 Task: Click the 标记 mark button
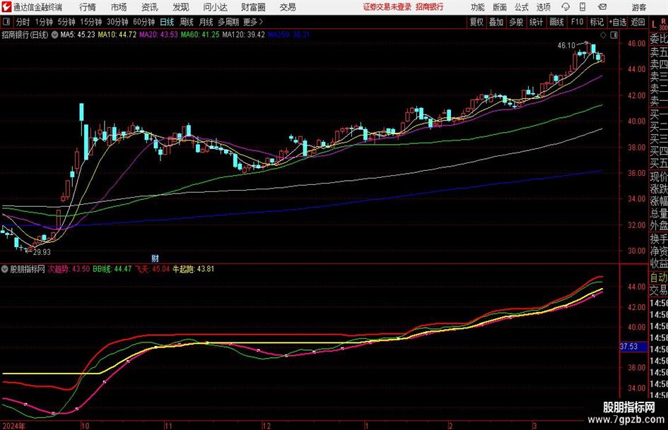tap(597, 22)
